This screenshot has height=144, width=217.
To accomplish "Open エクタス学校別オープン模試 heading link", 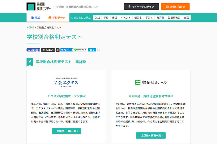I will tap(67, 96).
